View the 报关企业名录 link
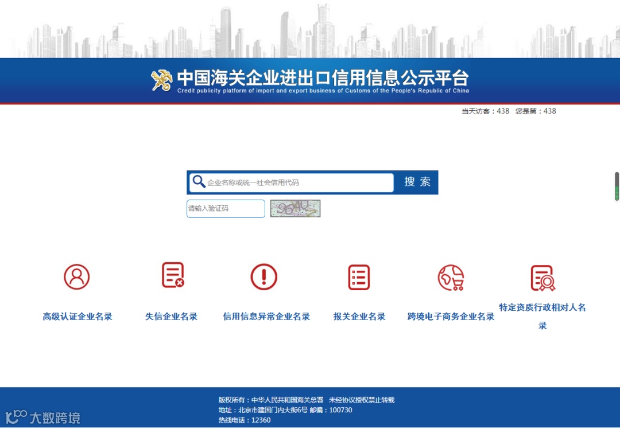This screenshot has height=429, width=620. (x=359, y=317)
